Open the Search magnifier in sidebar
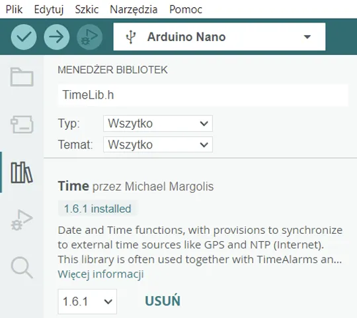Screen dimensions: 357x318 (x=22, y=268)
